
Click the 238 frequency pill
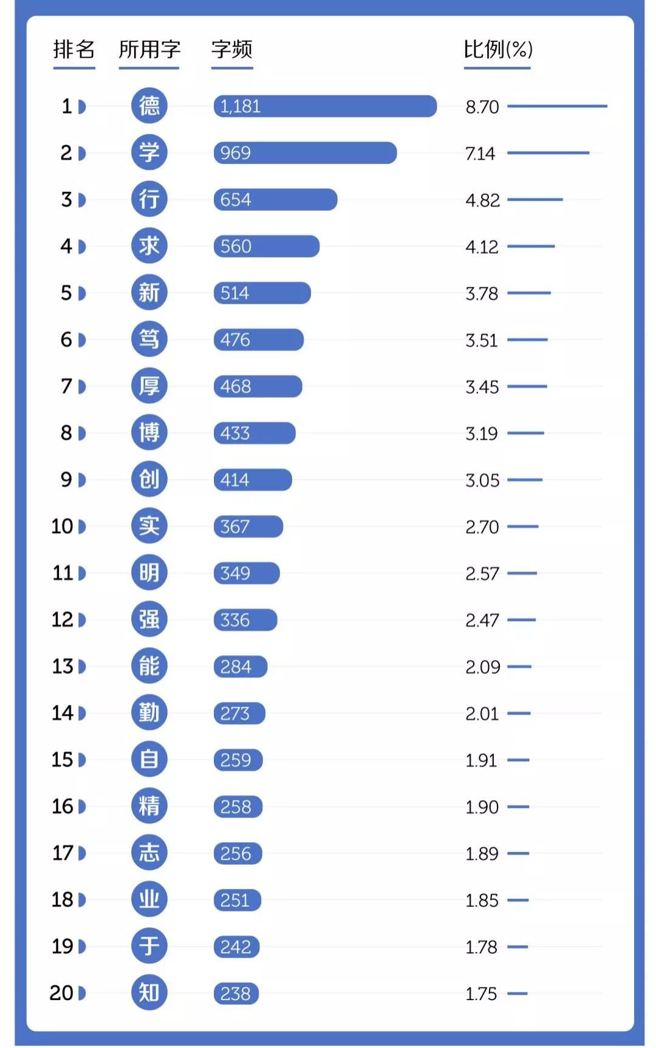coord(236,993)
